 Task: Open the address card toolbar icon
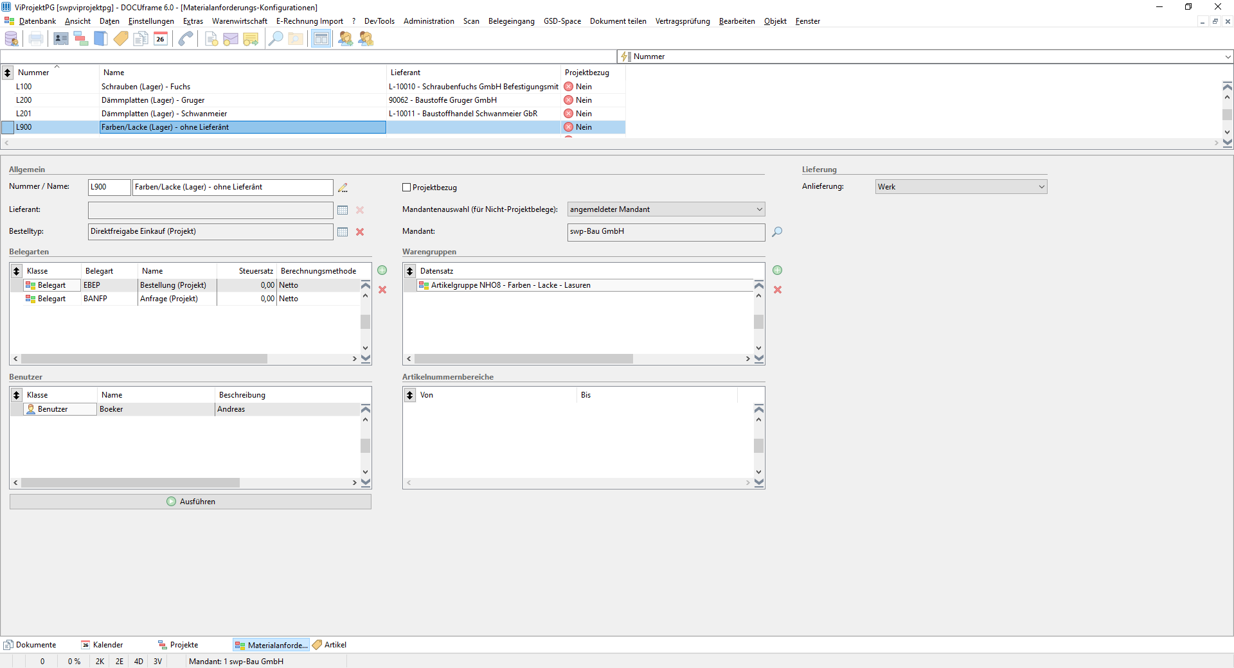coord(61,39)
